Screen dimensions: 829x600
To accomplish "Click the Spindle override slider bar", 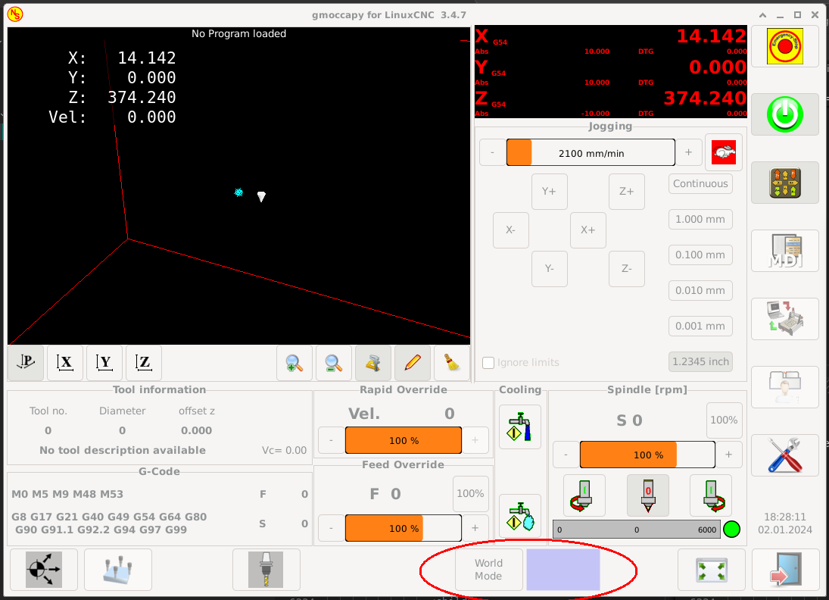I will point(647,455).
